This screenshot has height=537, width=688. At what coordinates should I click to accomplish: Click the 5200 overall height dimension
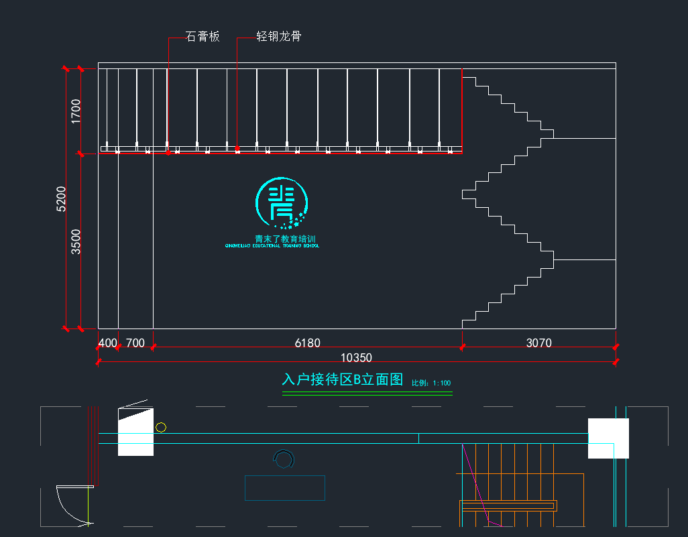pyautogui.click(x=61, y=199)
